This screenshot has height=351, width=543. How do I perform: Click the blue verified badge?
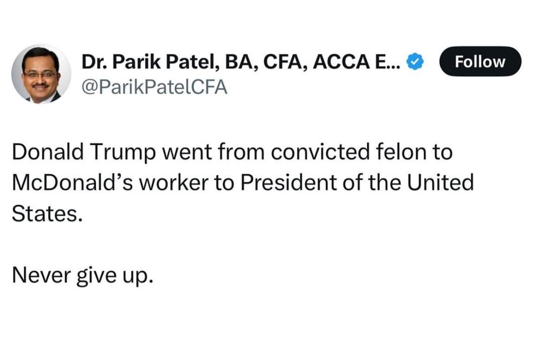click(414, 61)
